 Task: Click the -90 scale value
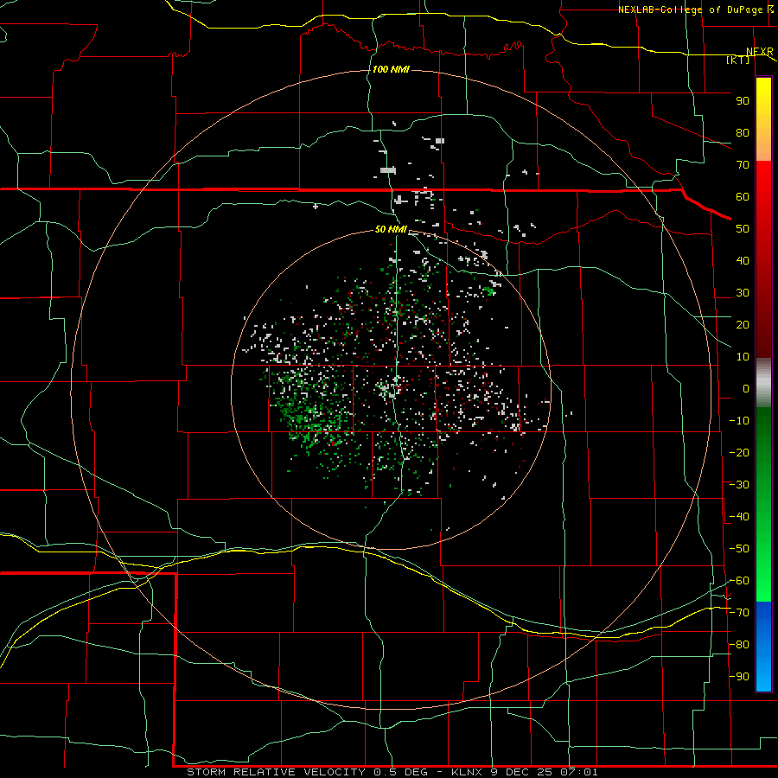pyautogui.click(x=739, y=677)
